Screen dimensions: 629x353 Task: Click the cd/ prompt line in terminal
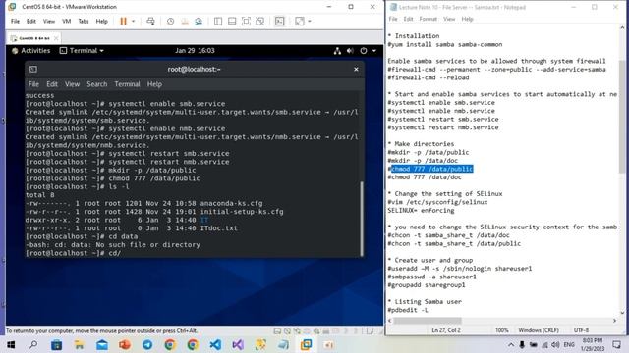pyautogui.click(x=73, y=253)
